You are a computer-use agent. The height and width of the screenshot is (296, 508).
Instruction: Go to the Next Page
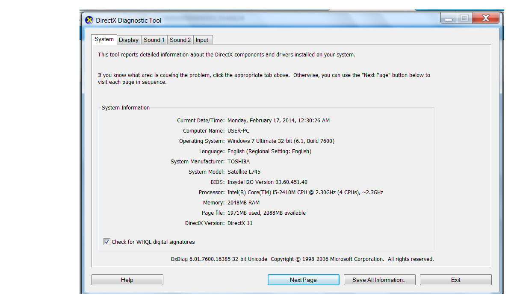[303, 280]
